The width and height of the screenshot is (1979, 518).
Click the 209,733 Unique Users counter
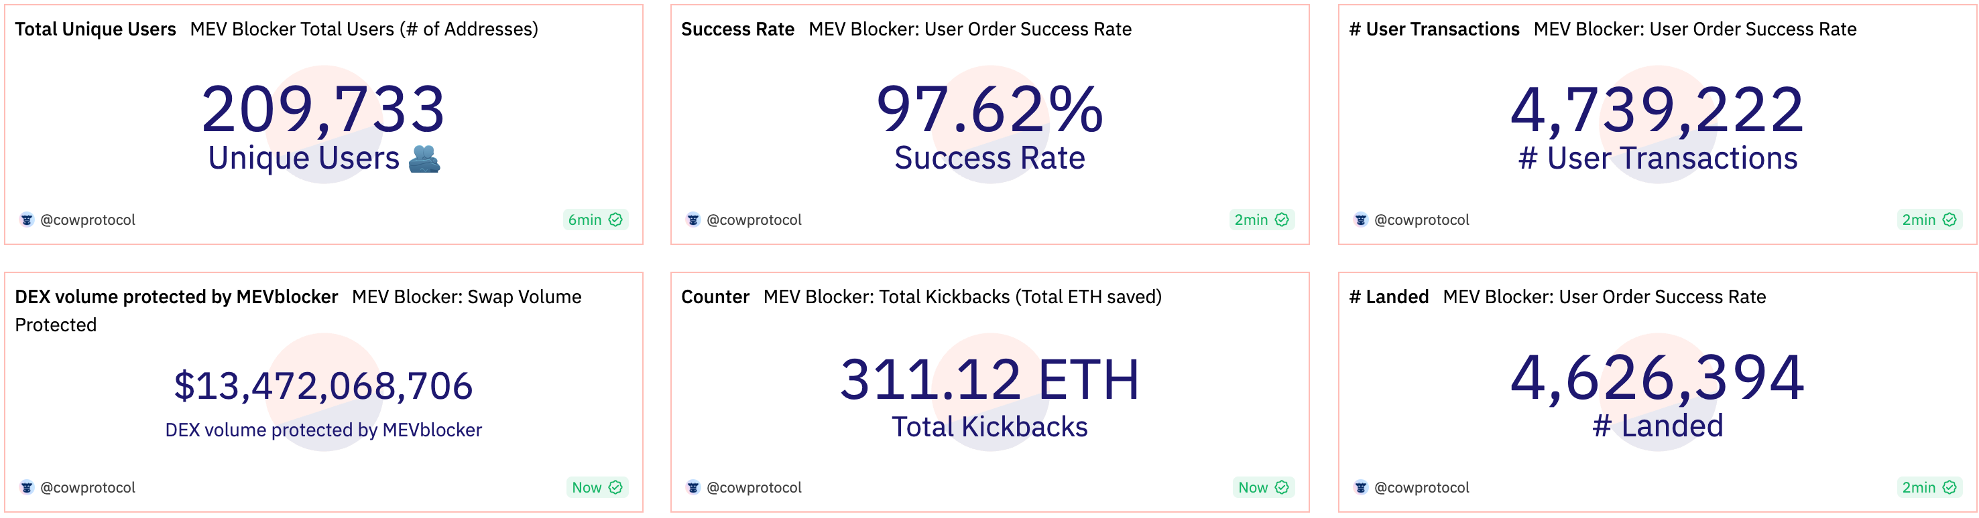pos(322,110)
